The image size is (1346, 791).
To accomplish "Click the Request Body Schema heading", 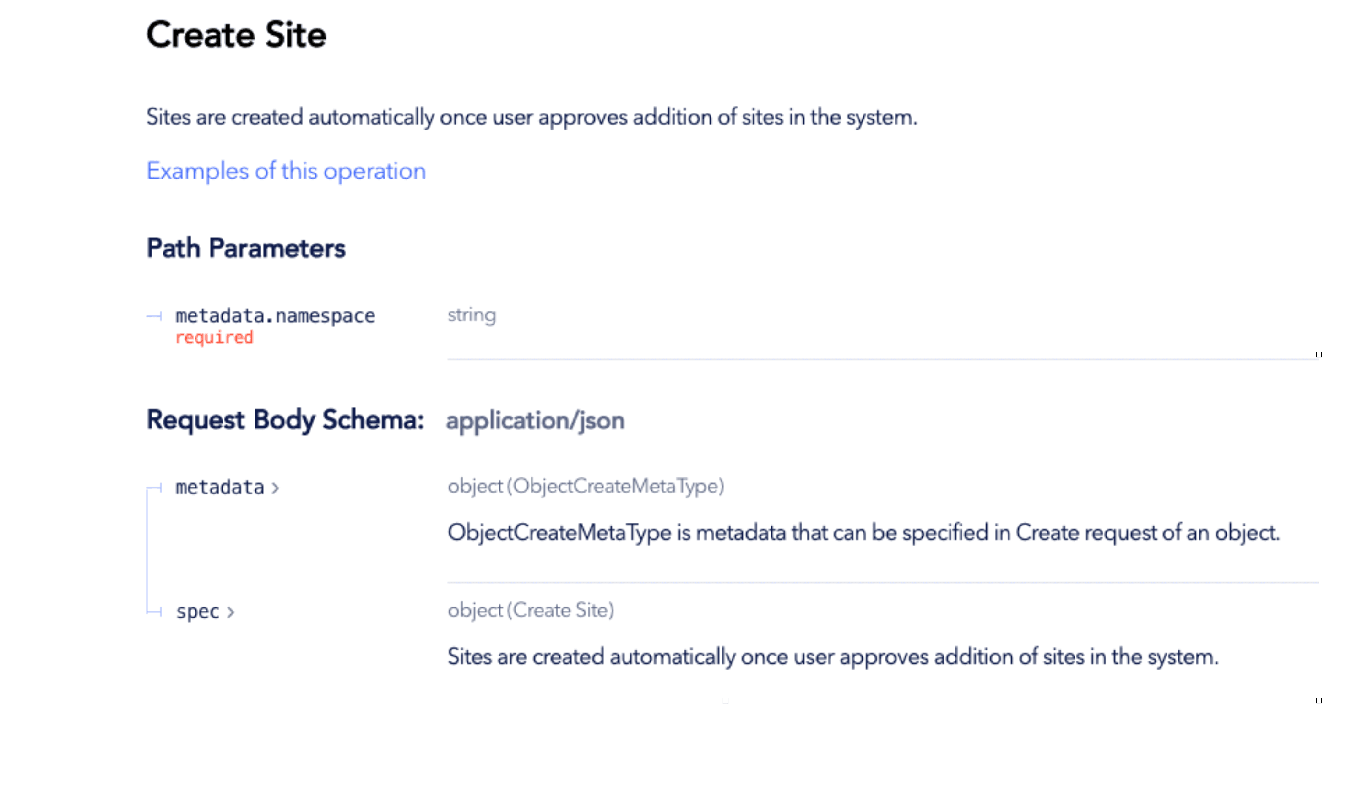I will [285, 420].
